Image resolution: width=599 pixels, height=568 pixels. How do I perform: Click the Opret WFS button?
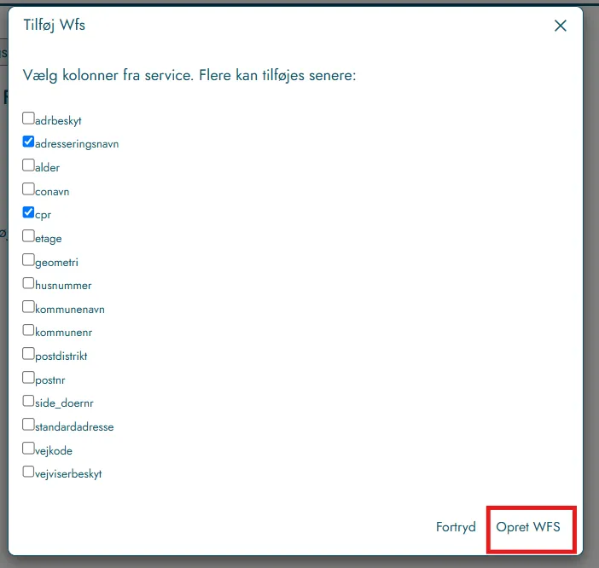(x=528, y=527)
